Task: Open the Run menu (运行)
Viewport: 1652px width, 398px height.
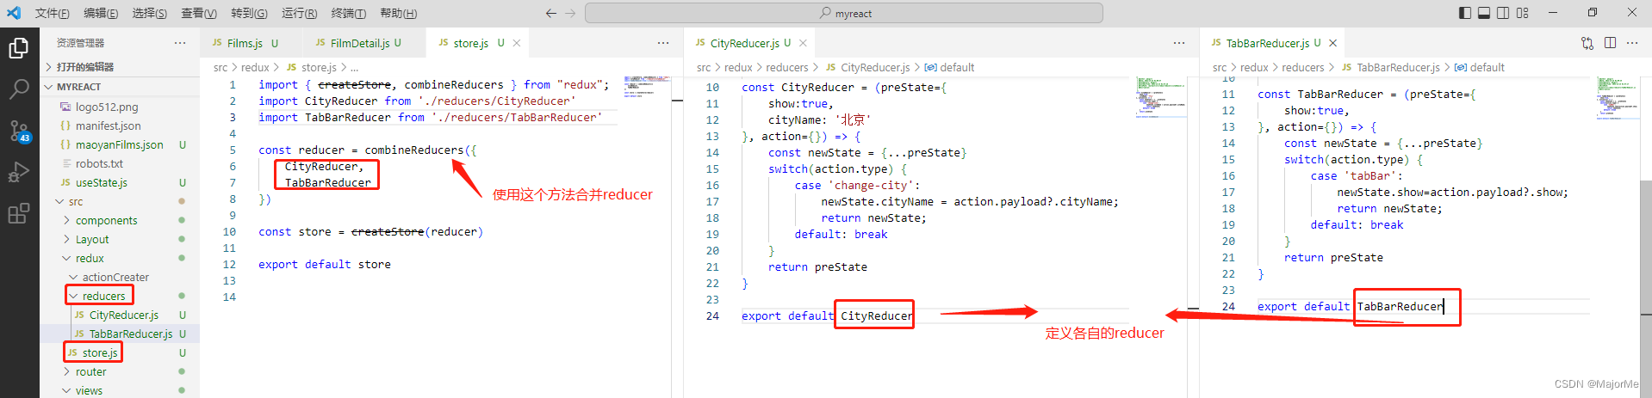Action: pyautogui.click(x=299, y=13)
